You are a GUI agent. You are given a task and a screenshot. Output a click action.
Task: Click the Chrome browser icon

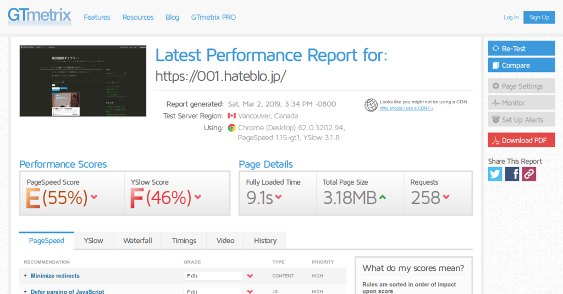[x=231, y=128]
